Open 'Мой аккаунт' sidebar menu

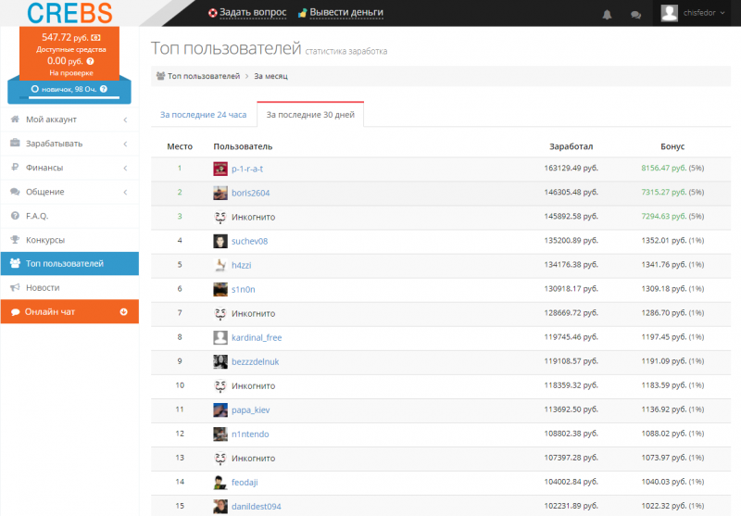[69, 120]
